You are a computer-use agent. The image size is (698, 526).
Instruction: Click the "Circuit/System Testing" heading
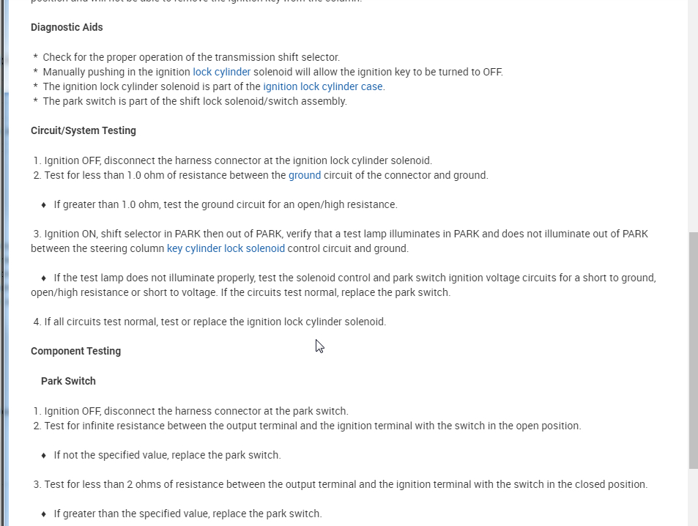(x=83, y=130)
